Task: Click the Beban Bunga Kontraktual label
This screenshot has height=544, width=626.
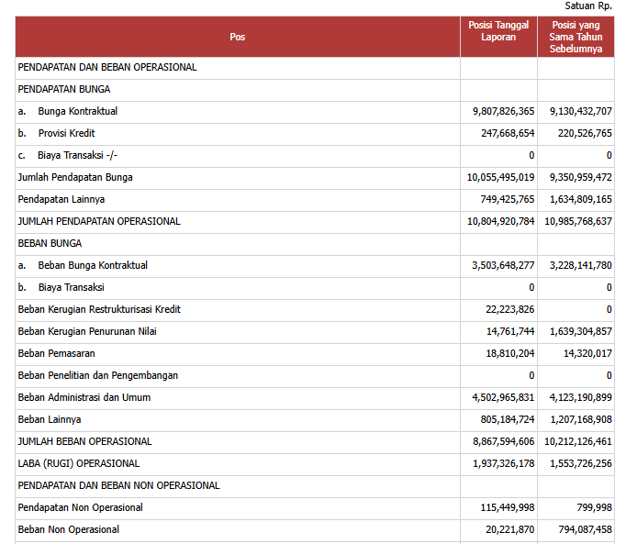Action: tap(93, 265)
